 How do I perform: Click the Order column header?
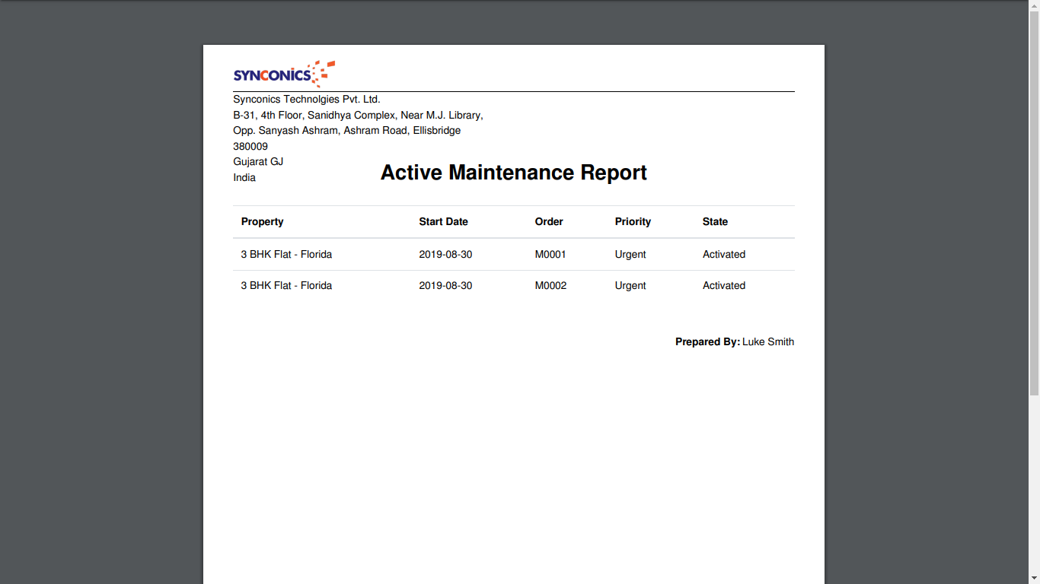(549, 222)
